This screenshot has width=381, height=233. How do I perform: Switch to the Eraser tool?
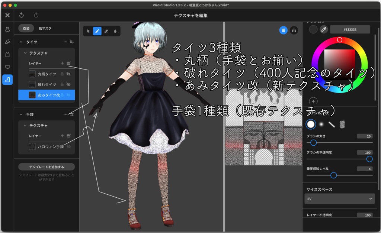[106, 31]
